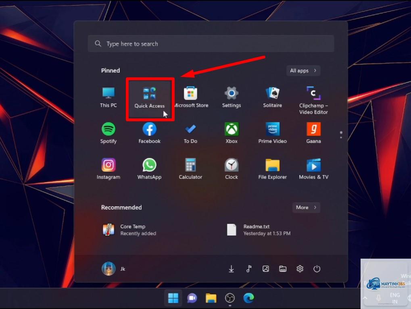Open the Downloads folder shortcut icon
Image resolution: width=411 pixels, height=309 pixels.
tap(231, 269)
